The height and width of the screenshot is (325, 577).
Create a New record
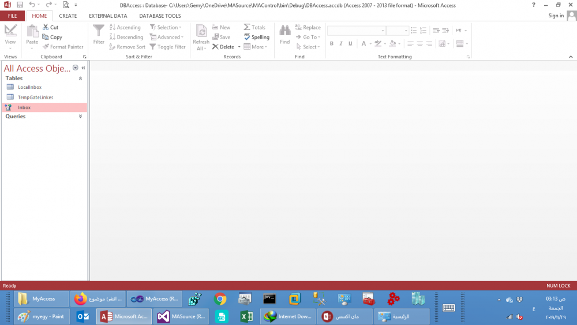[x=221, y=27]
